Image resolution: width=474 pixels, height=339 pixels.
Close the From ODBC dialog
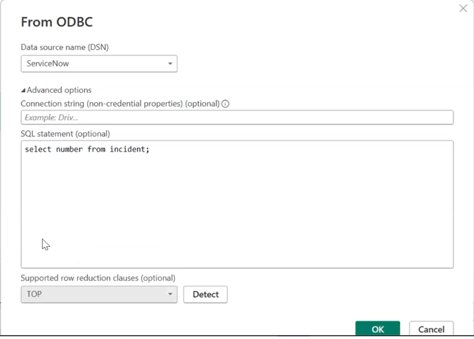tap(463, 9)
